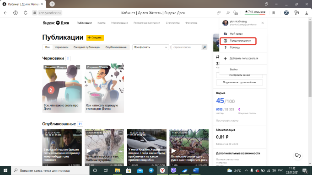
Task: Click the Посмотреть карму link
Action: click(227, 121)
